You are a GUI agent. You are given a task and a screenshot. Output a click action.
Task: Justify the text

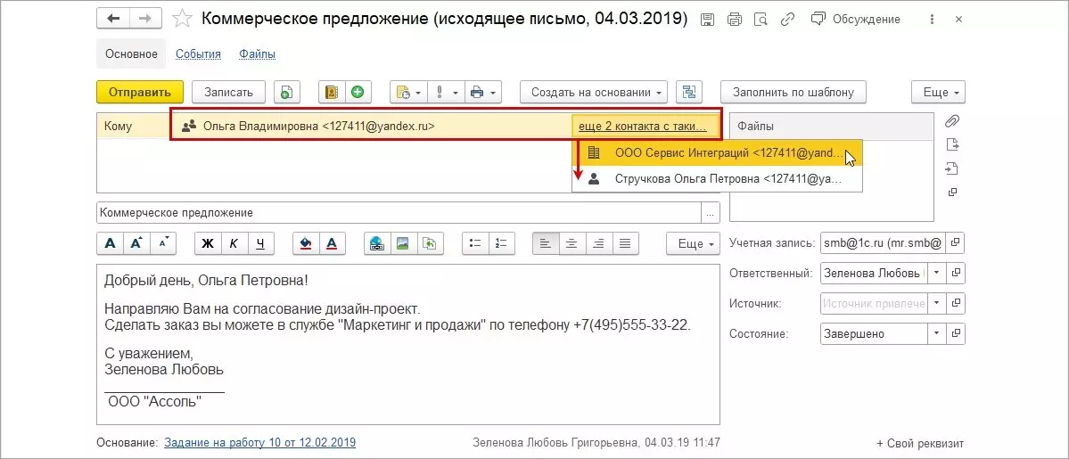(x=625, y=243)
